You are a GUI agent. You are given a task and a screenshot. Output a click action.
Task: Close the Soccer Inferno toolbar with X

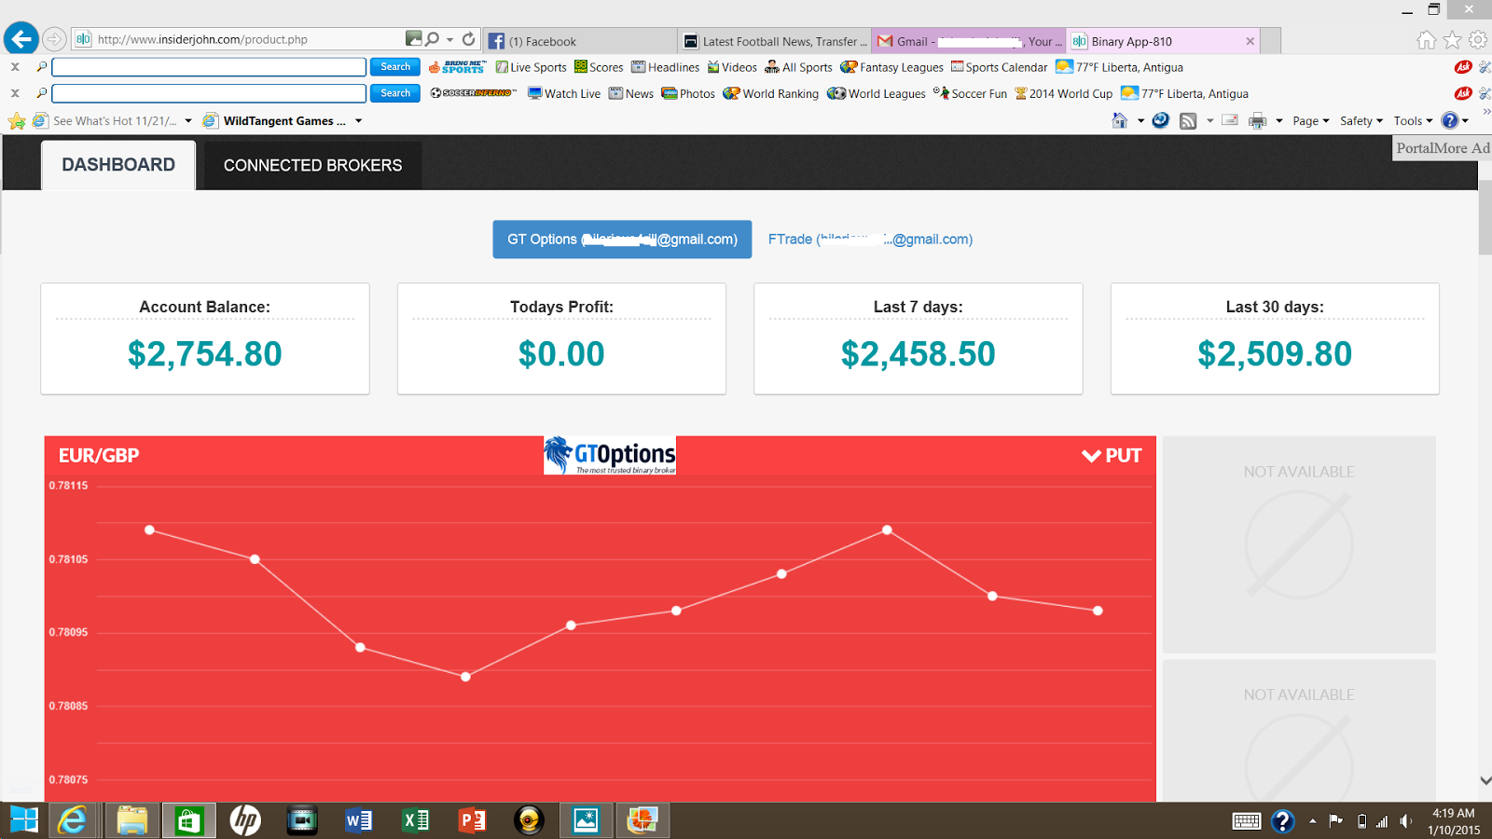click(x=15, y=93)
